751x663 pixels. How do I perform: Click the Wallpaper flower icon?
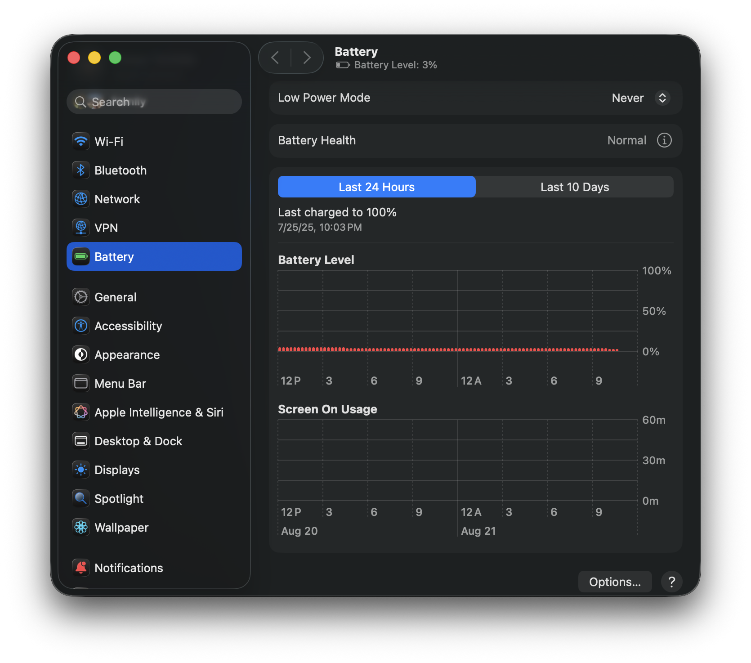coord(81,527)
